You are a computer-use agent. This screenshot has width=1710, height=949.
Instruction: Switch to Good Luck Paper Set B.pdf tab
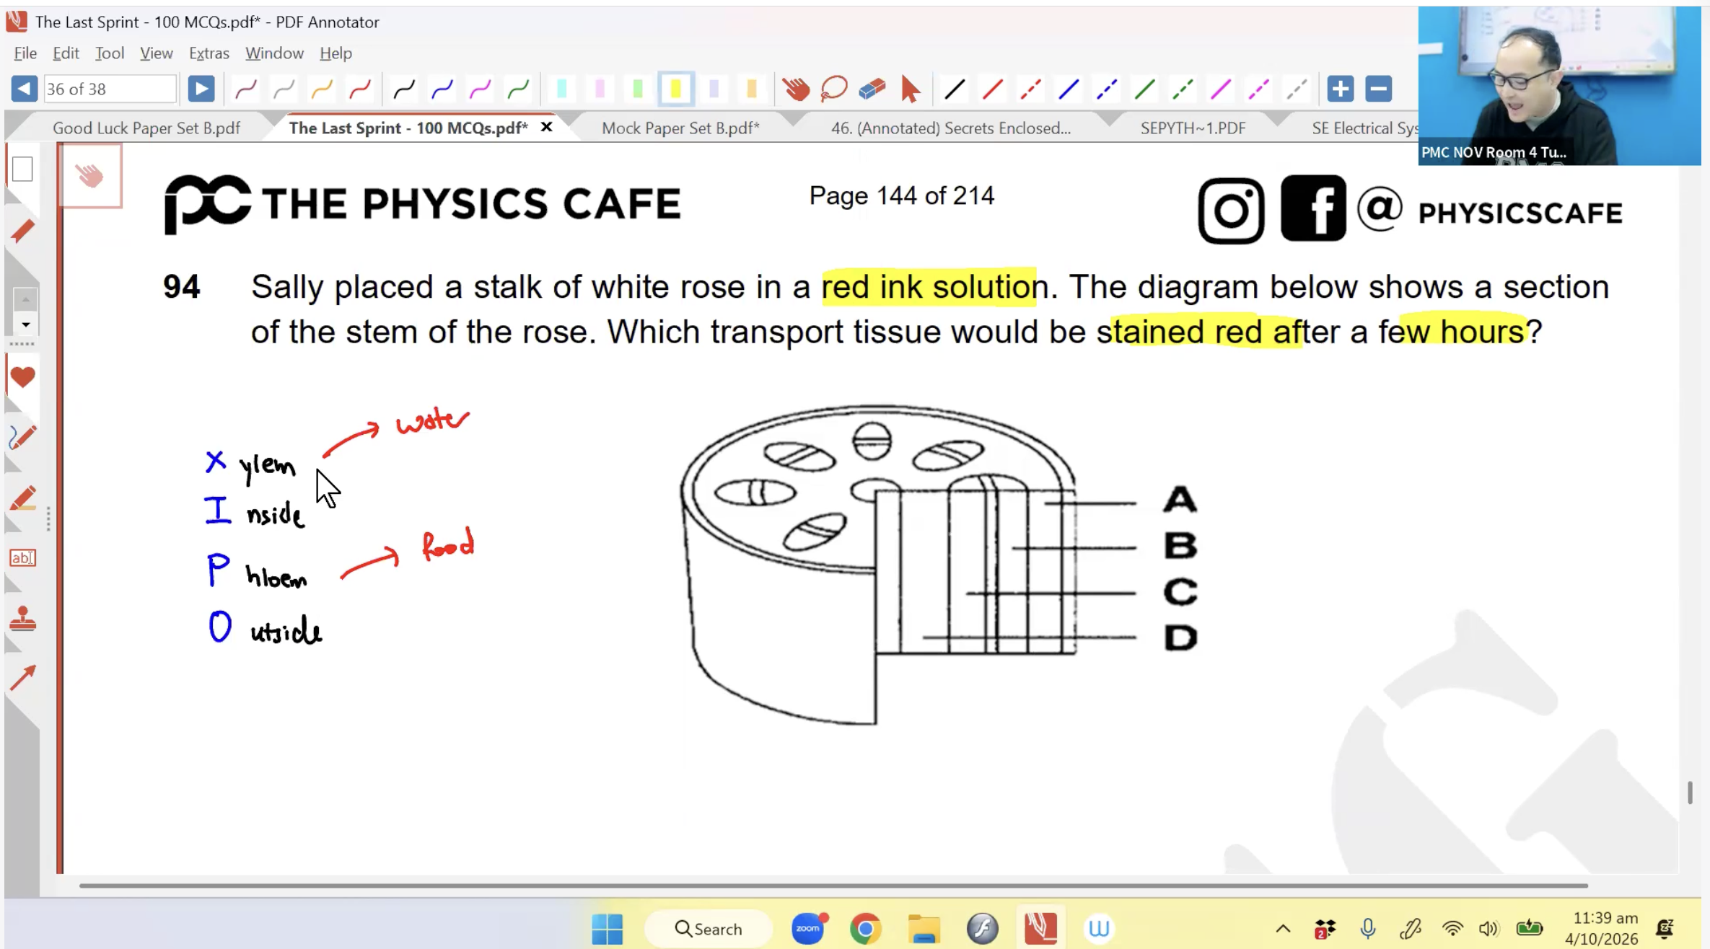146,128
